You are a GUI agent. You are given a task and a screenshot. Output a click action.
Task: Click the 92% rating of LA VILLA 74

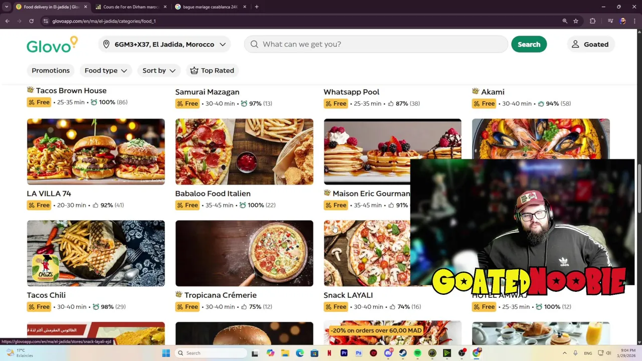(x=106, y=205)
